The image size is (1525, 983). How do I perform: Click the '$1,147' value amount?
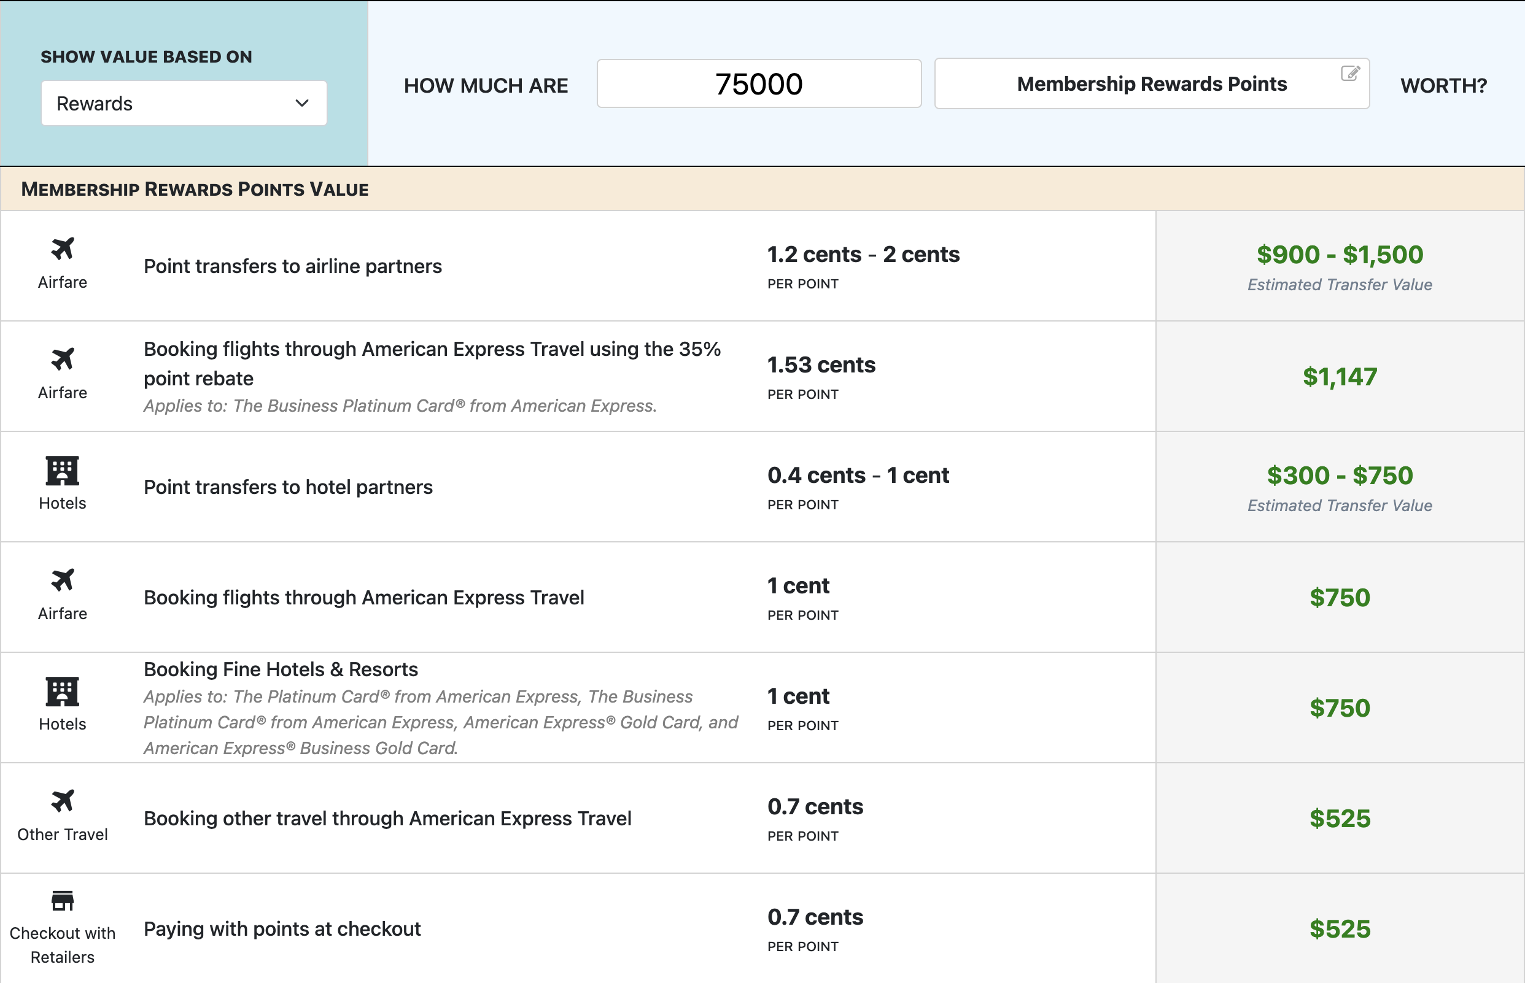pyautogui.click(x=1340, y=377)
